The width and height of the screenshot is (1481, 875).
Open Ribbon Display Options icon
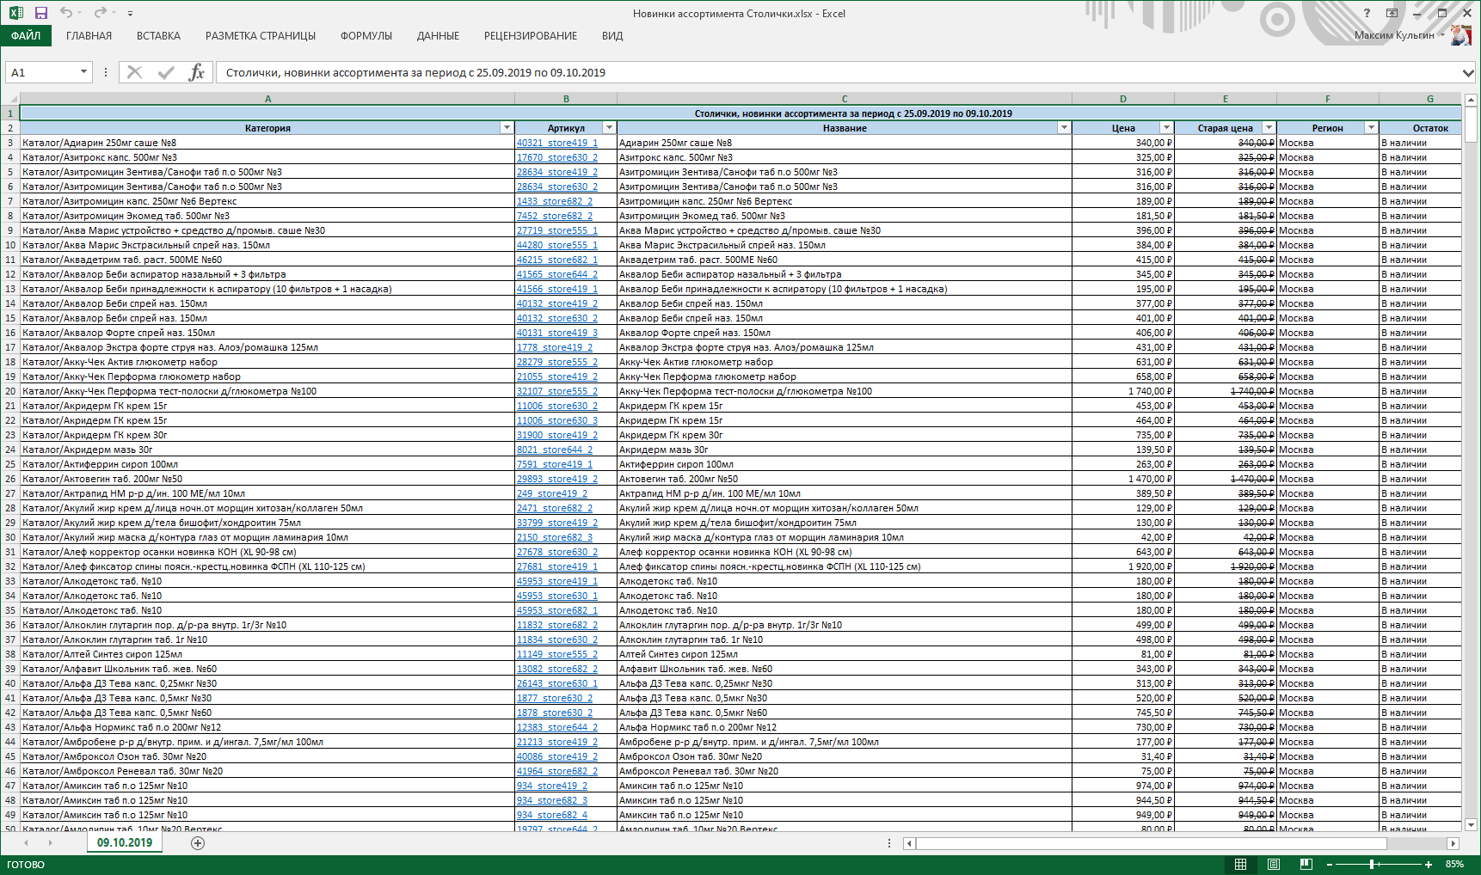pos(1392,13)
